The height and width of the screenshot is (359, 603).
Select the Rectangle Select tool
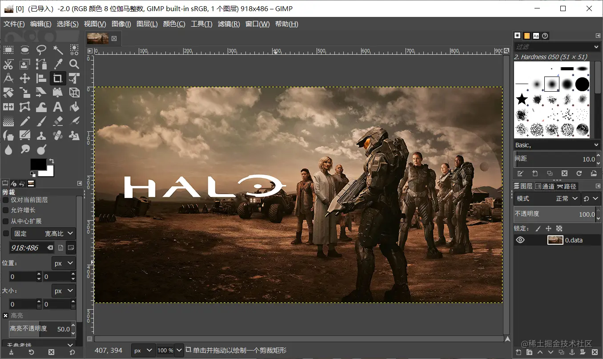coord(8,50)
